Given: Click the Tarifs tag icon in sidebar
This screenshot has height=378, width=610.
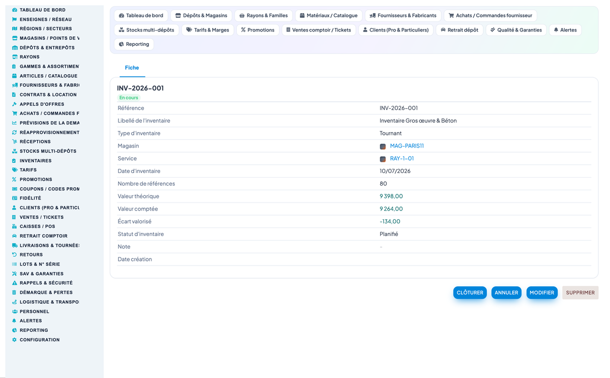Looking at the screenshot, I should 15,170.
